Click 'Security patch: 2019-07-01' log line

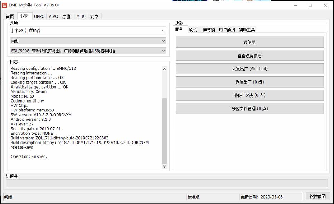[x=35, y=129]
